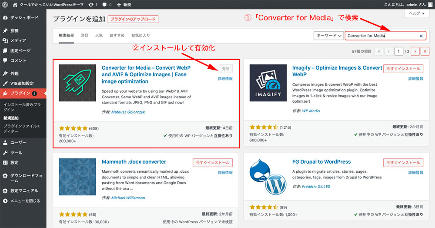
Task: Go to next results page
Action: point(415,51)
